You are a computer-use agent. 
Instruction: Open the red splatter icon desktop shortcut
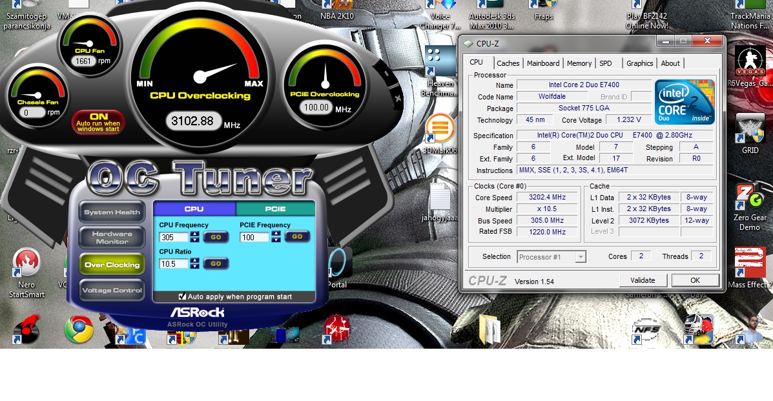[x=336, y=329]
